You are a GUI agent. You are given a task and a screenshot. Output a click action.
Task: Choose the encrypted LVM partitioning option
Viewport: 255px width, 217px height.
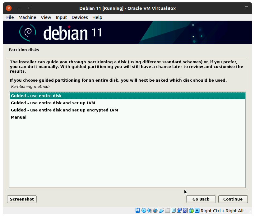click(x=64, y=110)
